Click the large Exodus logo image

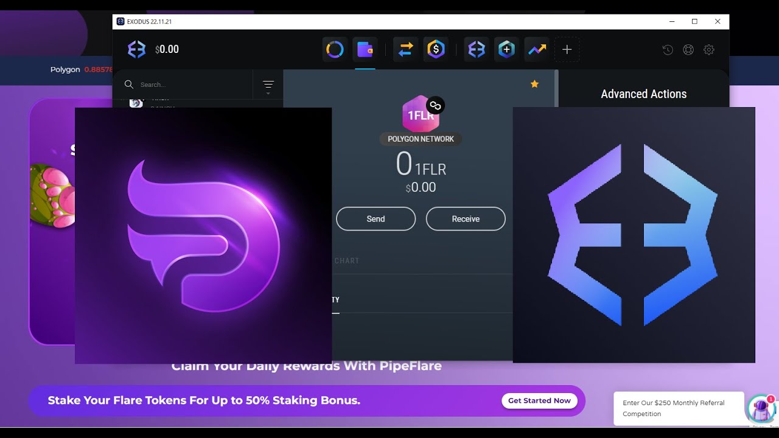634,235
